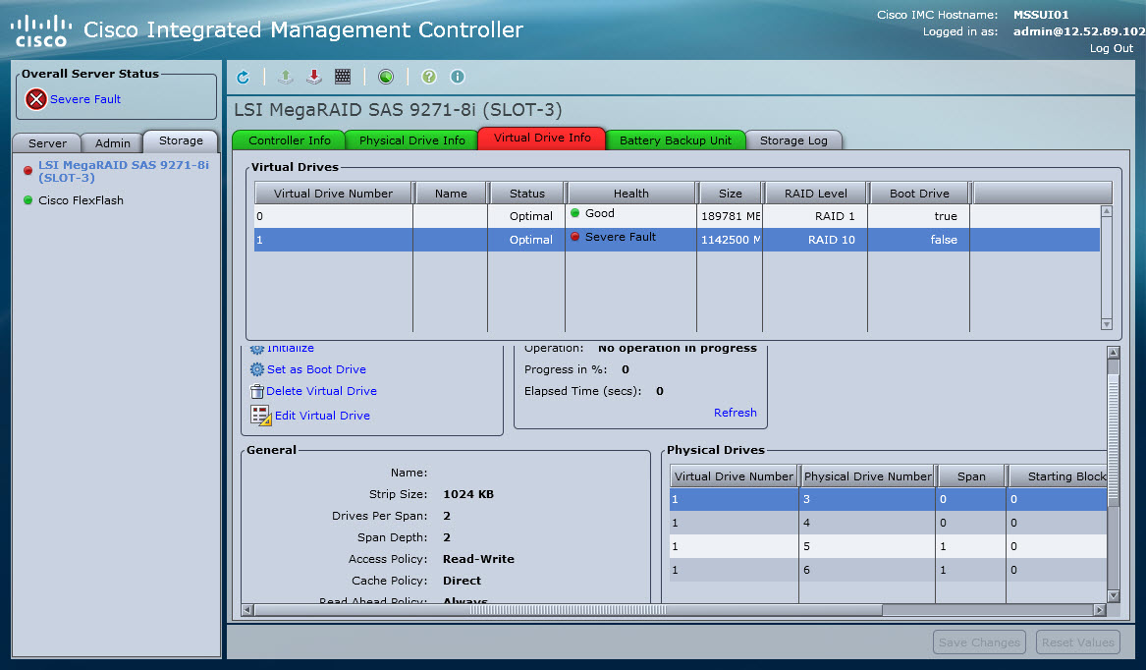Click the trash can icon beside Delete Virtual Drive
This screenshot has width=1146, height=670.
click(x=256, y=391)
